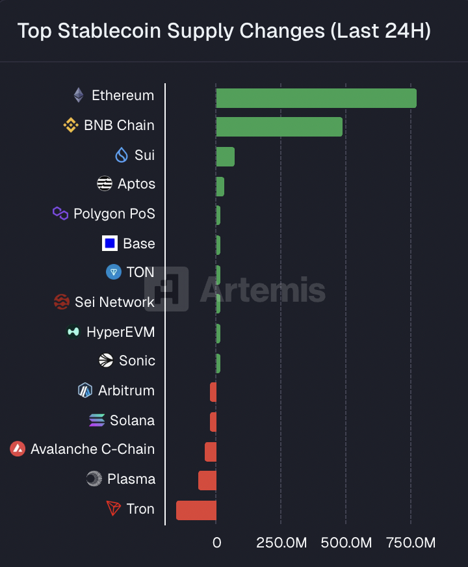This screenshot has height=567, width=468.
Task: Click the Tron red triangle icon
Action: click(x=114, y=508)
